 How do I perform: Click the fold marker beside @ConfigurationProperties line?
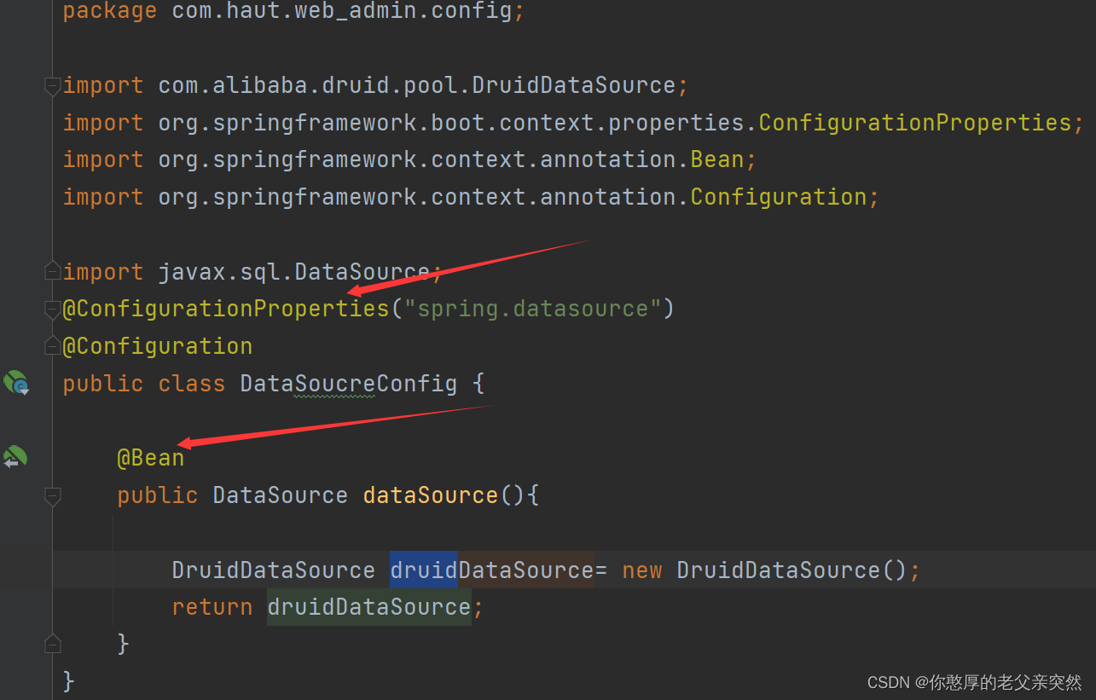pos(52,309)
